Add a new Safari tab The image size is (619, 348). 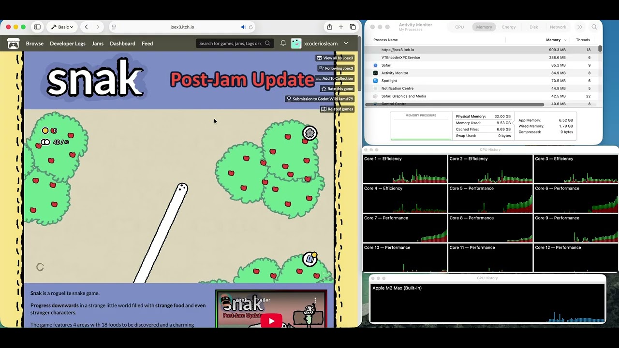pyautogui.click(x=341, y=27)
